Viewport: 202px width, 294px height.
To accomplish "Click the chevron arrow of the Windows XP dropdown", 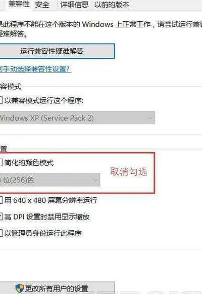I will pyautogui.click(x=149, y=118).
